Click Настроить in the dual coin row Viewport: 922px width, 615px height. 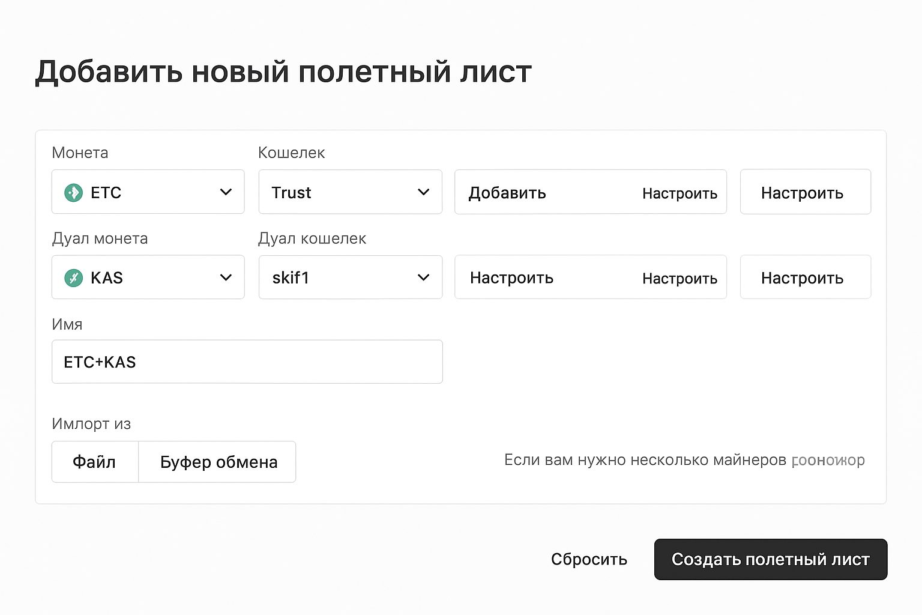pos(512,277)
